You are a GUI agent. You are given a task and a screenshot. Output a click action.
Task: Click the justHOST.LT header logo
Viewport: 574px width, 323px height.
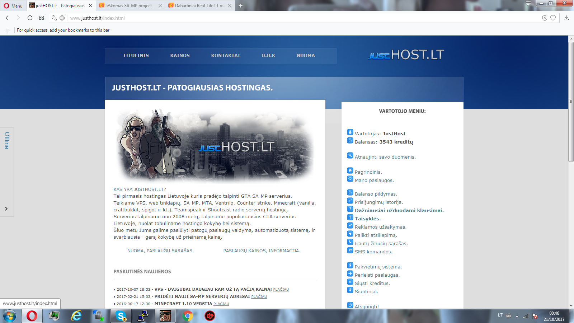pos(406,55)
